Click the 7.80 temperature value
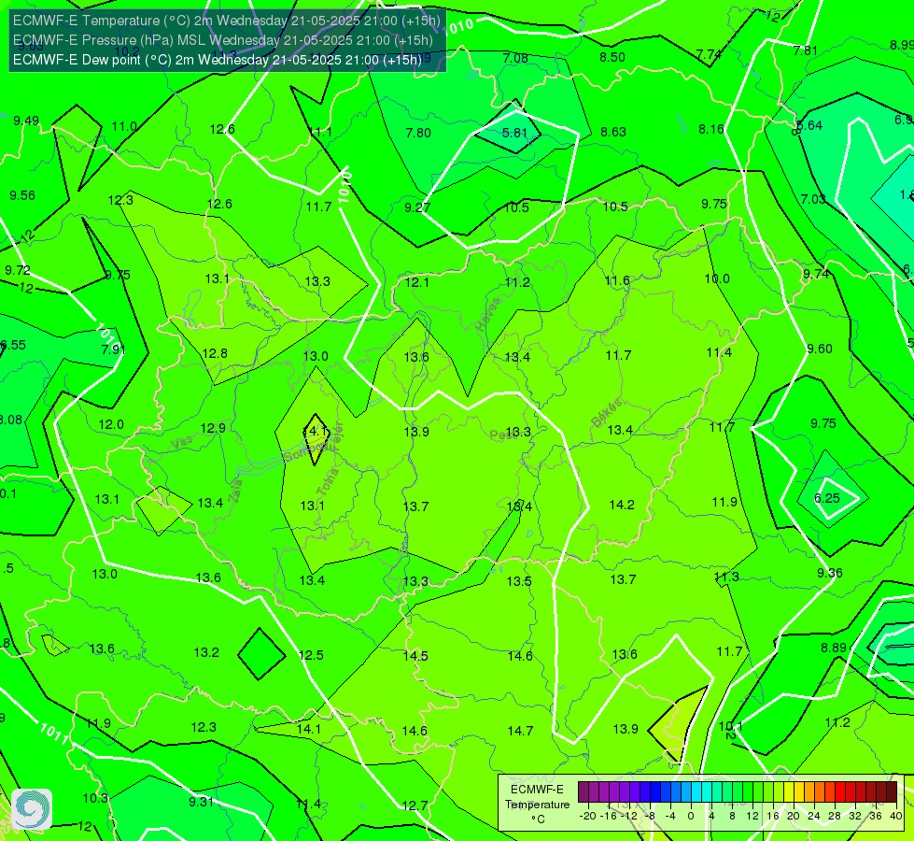Image resolution: width=914 pixels, height=841 pixels. (x=418, y=133)
